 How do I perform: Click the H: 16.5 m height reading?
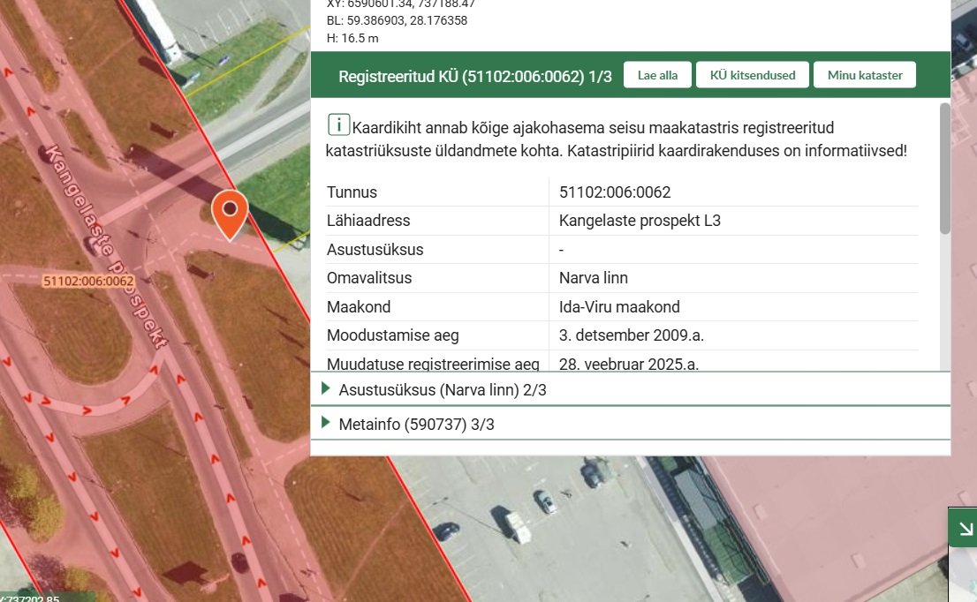click(352, 39)
